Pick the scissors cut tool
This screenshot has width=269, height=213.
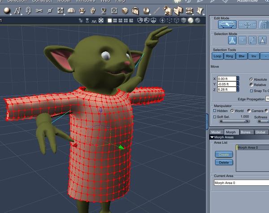pos(39,11)
